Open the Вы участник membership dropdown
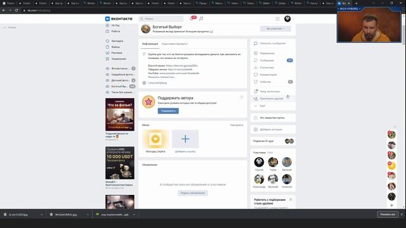The height and width of the screenshot is (228, 406). [x=275, y=28]
